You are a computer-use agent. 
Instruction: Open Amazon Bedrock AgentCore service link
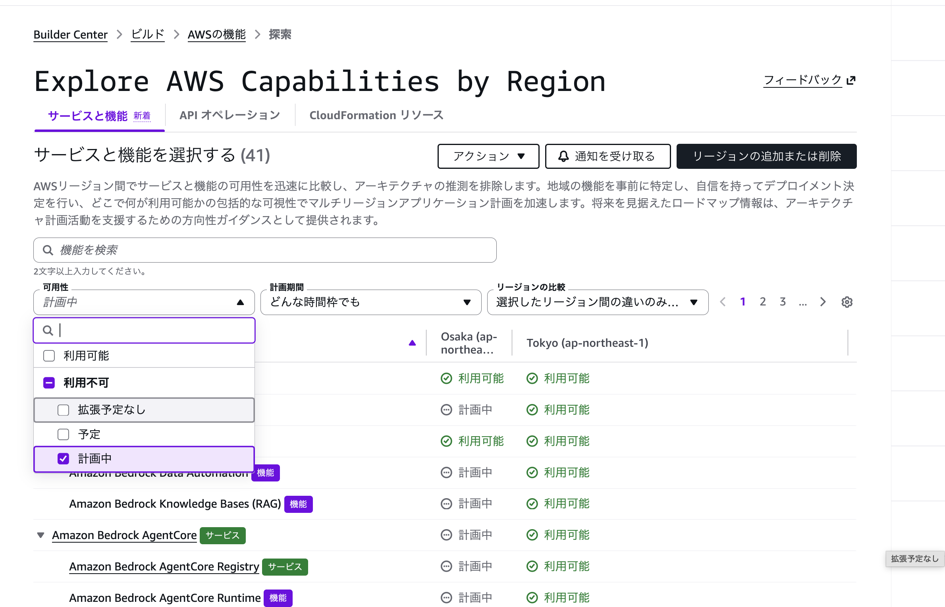tap(124, 535)
